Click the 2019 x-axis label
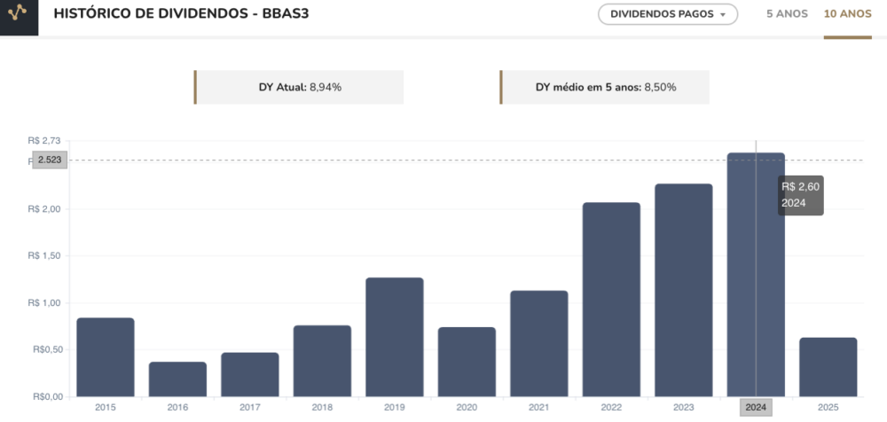Image resolution: width=887 pixels, height=422 pixels. (x=395, y=407)
